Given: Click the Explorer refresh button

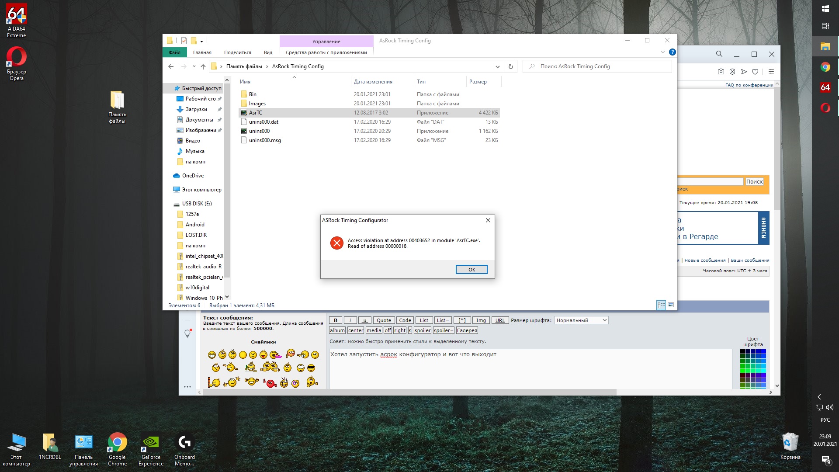Looking at the screenshot, I should (x=510, y=66).
